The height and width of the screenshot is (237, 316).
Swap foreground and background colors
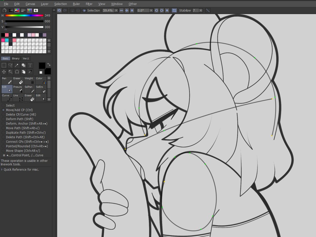point(49,64)
